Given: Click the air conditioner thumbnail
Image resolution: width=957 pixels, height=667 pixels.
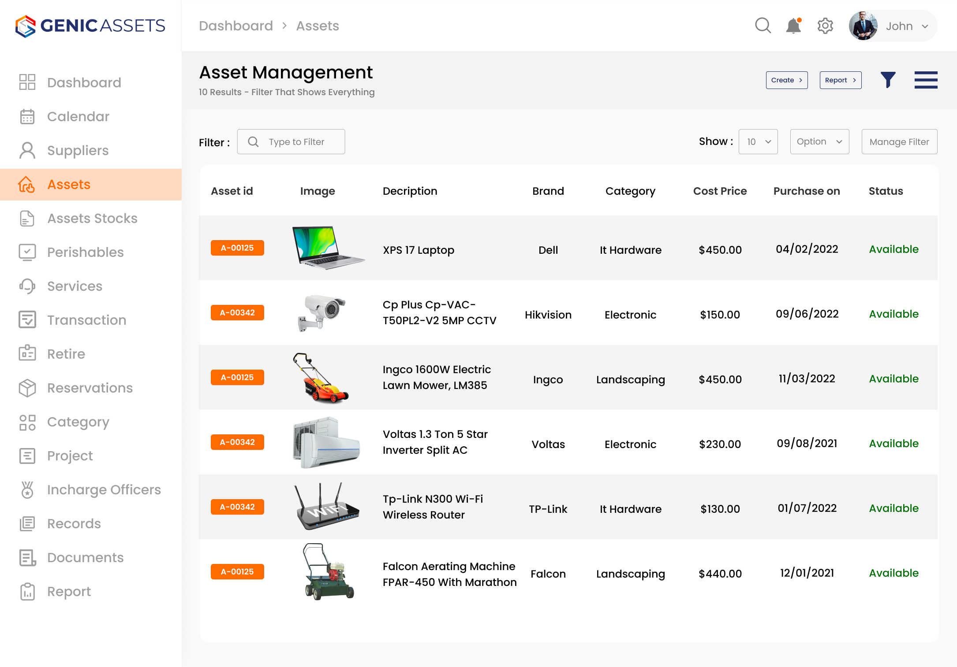Looking at the screenshot, I should coord(326,442).
